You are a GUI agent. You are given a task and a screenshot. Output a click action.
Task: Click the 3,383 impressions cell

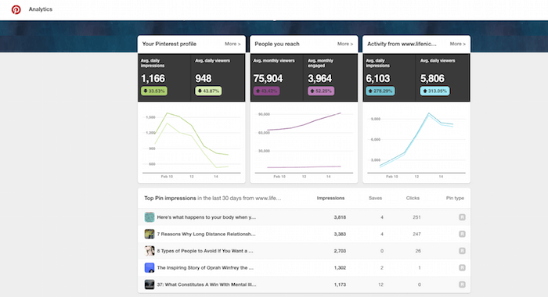pos(340,234)
